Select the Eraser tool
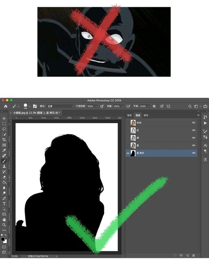The image size is (209, 259). (x=4, y=177)
